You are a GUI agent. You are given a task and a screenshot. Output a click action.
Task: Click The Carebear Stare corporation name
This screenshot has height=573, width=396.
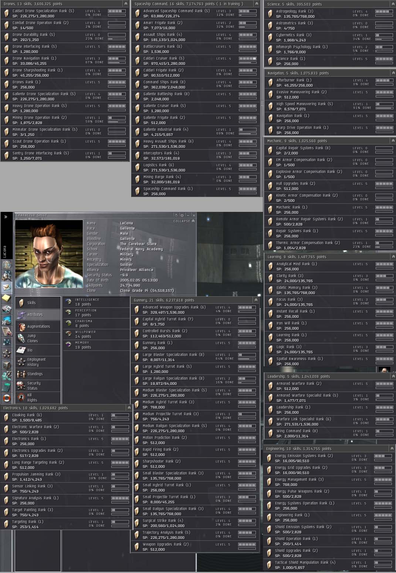tap(138, 244)
